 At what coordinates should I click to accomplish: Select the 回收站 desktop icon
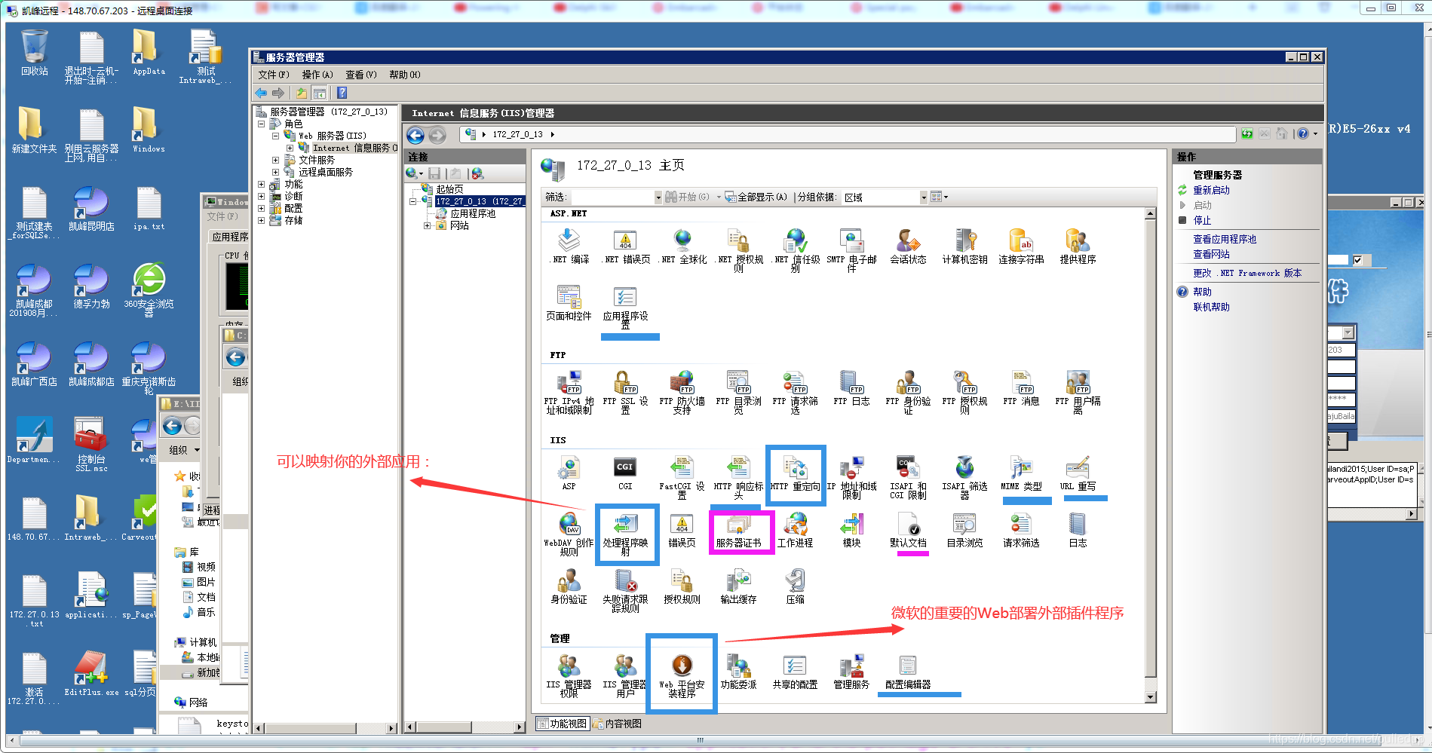pyautogui.click(x=35, y=53)
